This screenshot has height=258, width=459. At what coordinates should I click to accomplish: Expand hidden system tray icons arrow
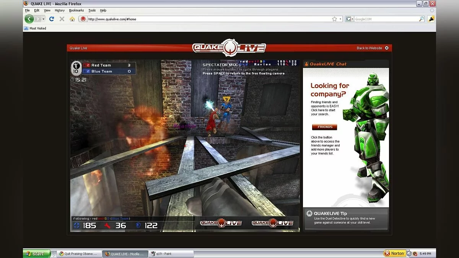(409, 254)
